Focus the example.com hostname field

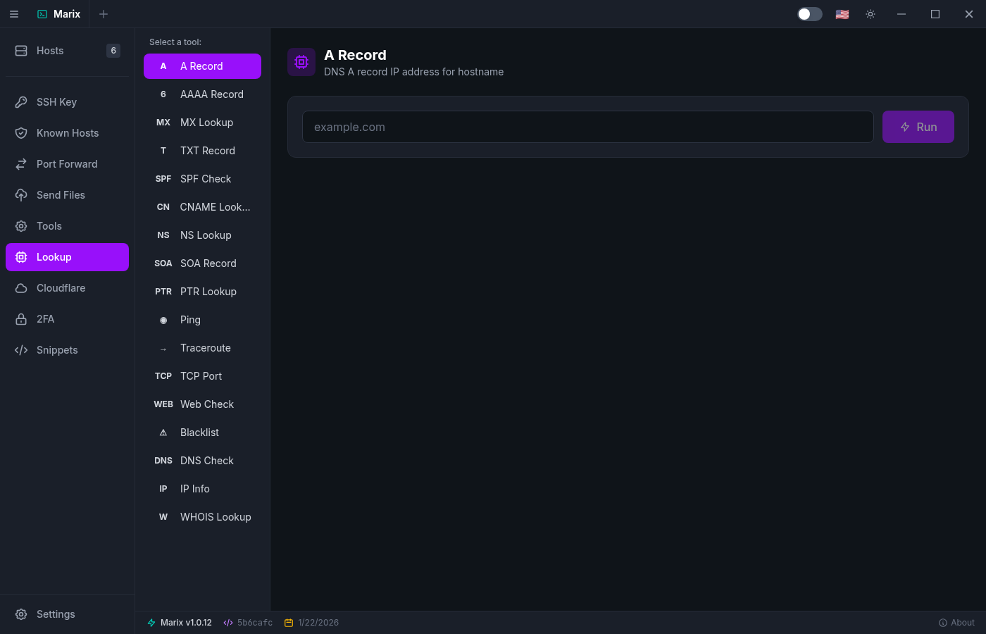click(x=588, y=127)
